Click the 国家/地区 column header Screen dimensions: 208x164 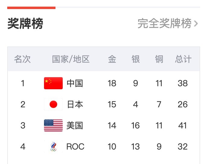pos(71,59)
